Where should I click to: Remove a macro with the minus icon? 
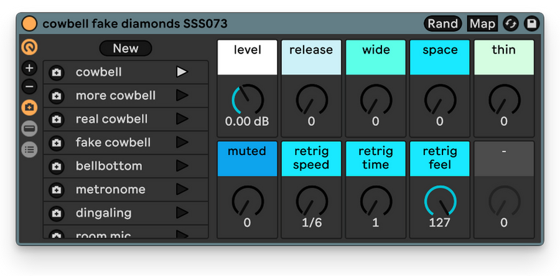[x=29, y=87]
